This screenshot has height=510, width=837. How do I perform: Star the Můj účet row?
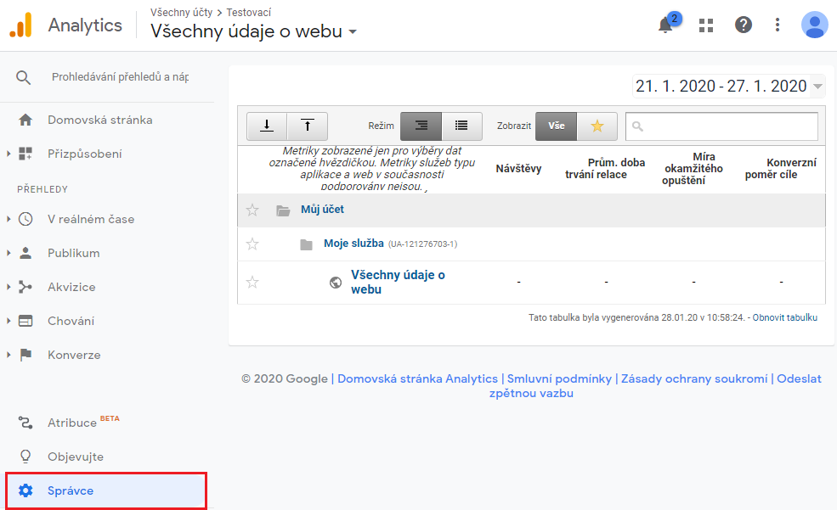point(252,210)
